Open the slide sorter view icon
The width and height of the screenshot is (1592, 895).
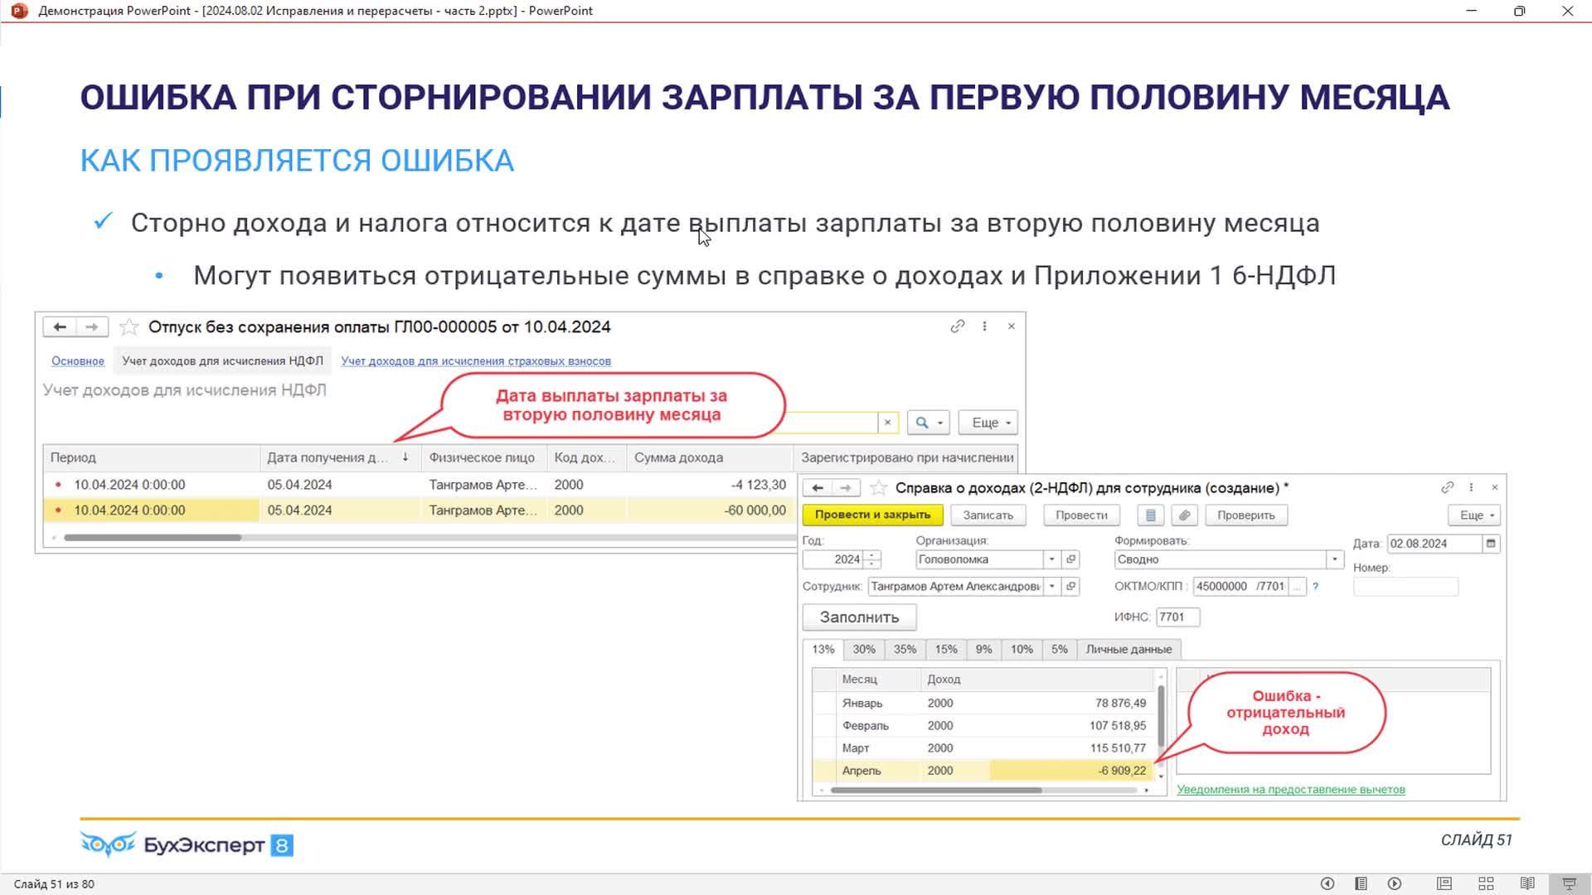(x=1486, y=883)
